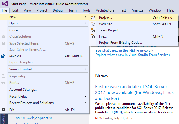
Task: Choose the Save Selected Items entry
Action: point(45,43)
